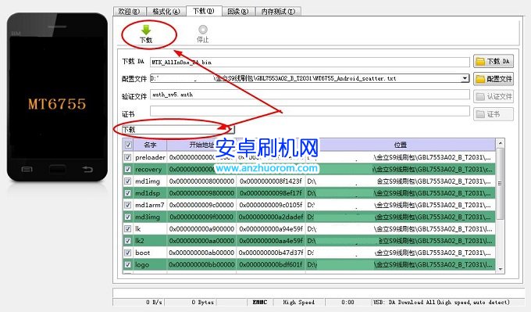531x312 pixels.
Task: Click folder icon on 配置文件 button
Action: coord(480,79)
